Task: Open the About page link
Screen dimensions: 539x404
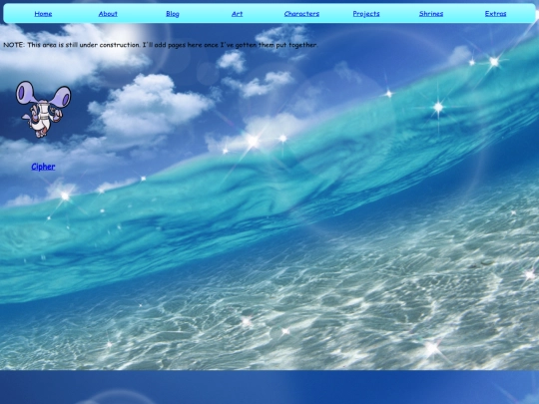Action: pyautogui.click(x=108, y=14)
